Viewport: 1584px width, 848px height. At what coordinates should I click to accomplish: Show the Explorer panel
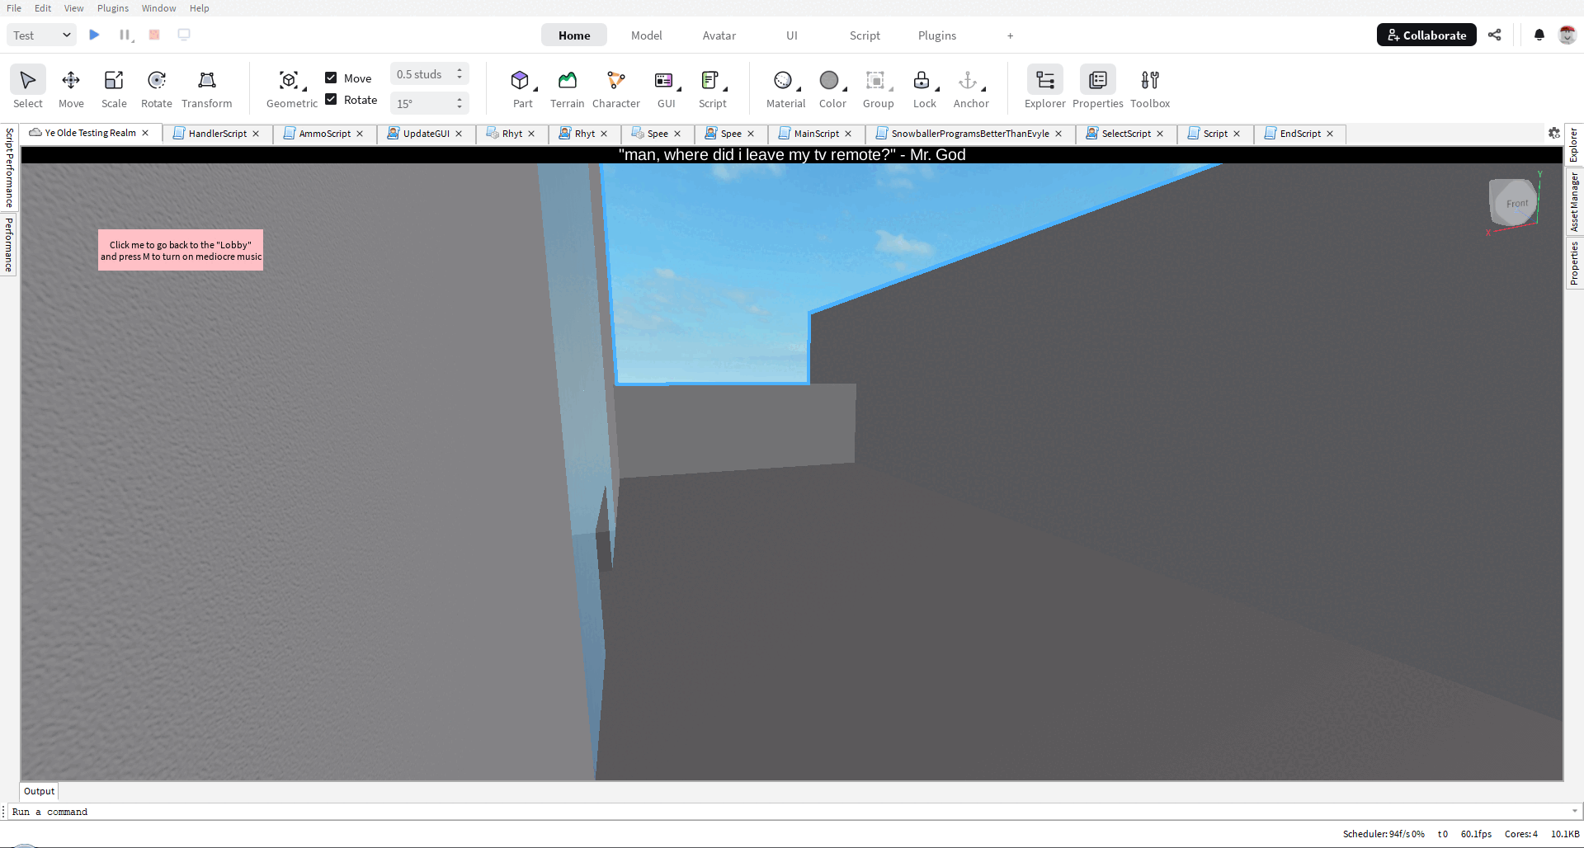1044,87
